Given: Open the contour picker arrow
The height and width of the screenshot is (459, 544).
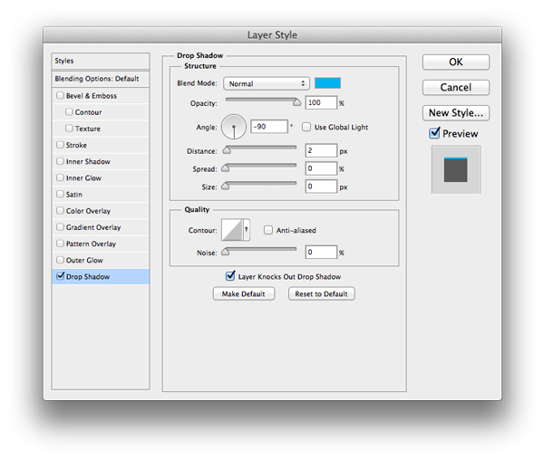Looking at the screenshot, I should coord(247,229).
